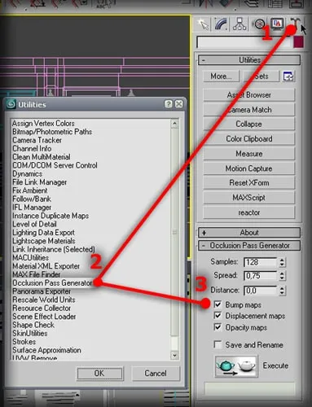Click the Samples spinner arrows

click(282, 262)
